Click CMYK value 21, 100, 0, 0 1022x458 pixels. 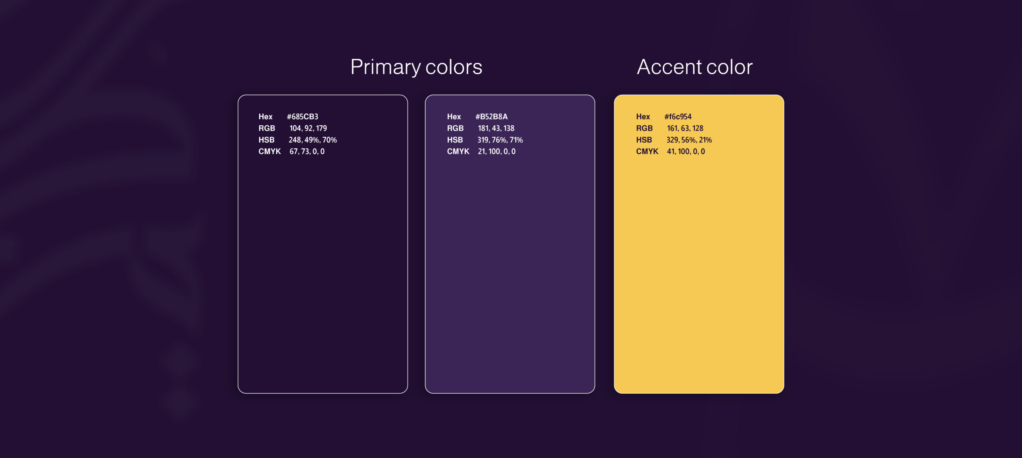(x=496, y=151)
